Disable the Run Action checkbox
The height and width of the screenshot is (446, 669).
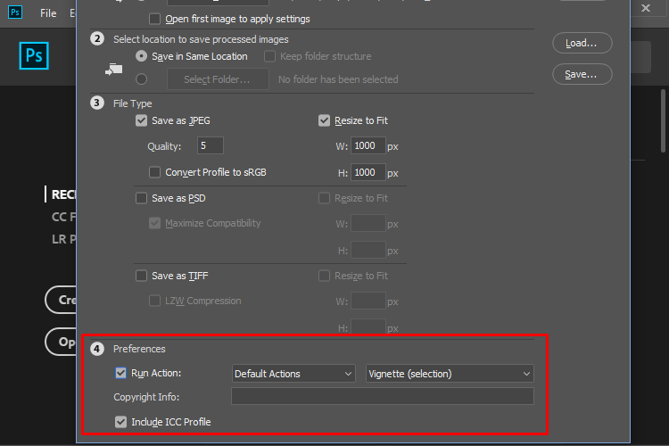tap(120, 373)
